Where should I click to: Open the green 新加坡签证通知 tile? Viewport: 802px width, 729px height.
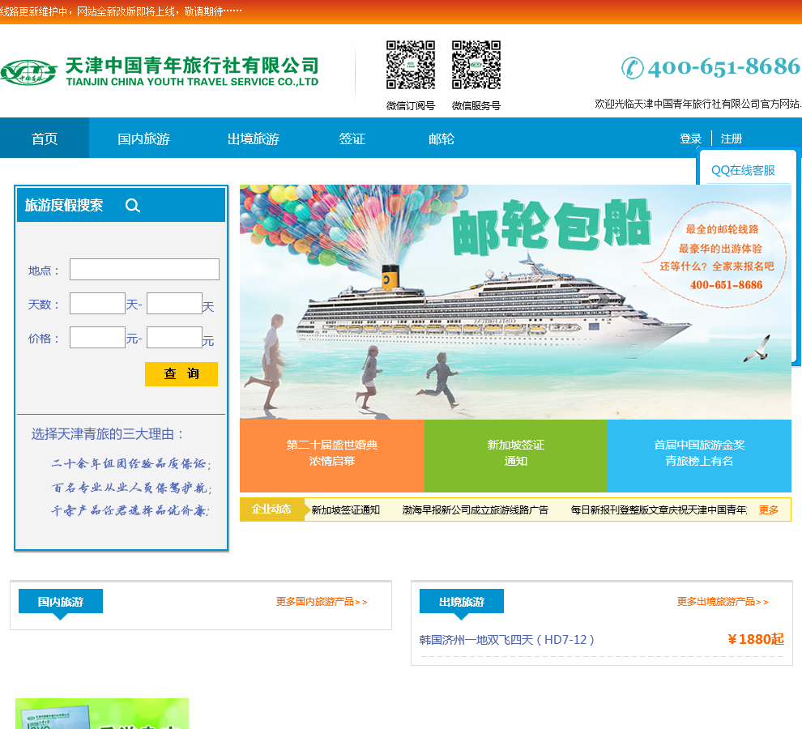pyautogui.click(x=515, y=456)
